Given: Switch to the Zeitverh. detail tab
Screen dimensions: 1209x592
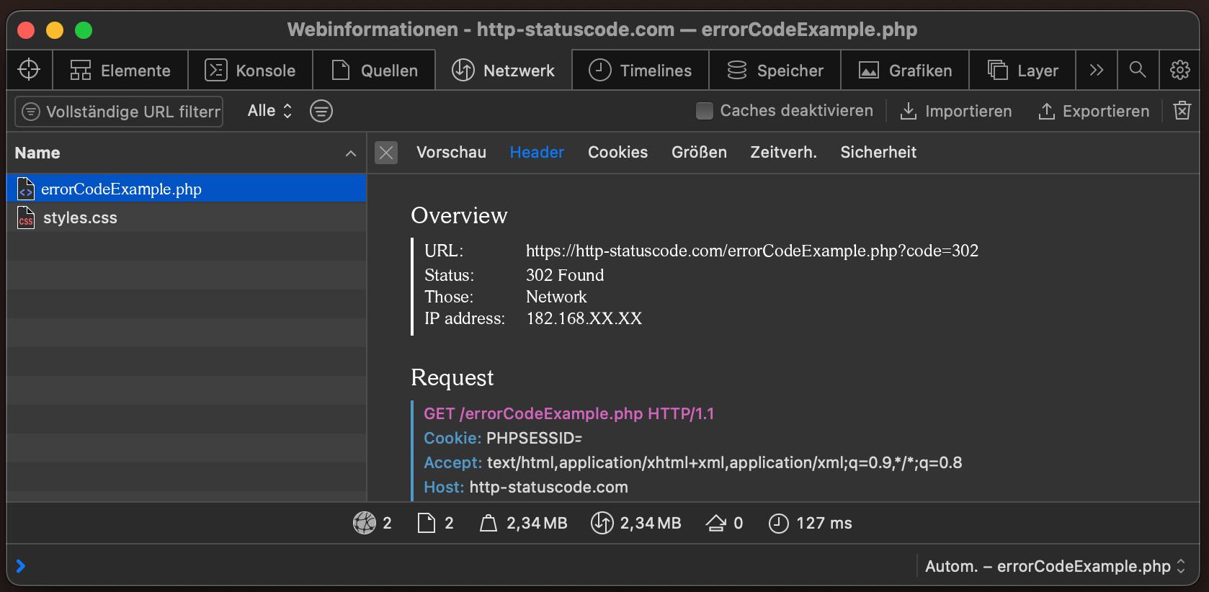Looking at the screenshot, I should click(783, 153).
